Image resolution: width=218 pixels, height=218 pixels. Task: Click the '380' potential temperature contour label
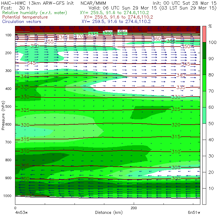coord(108,33)
